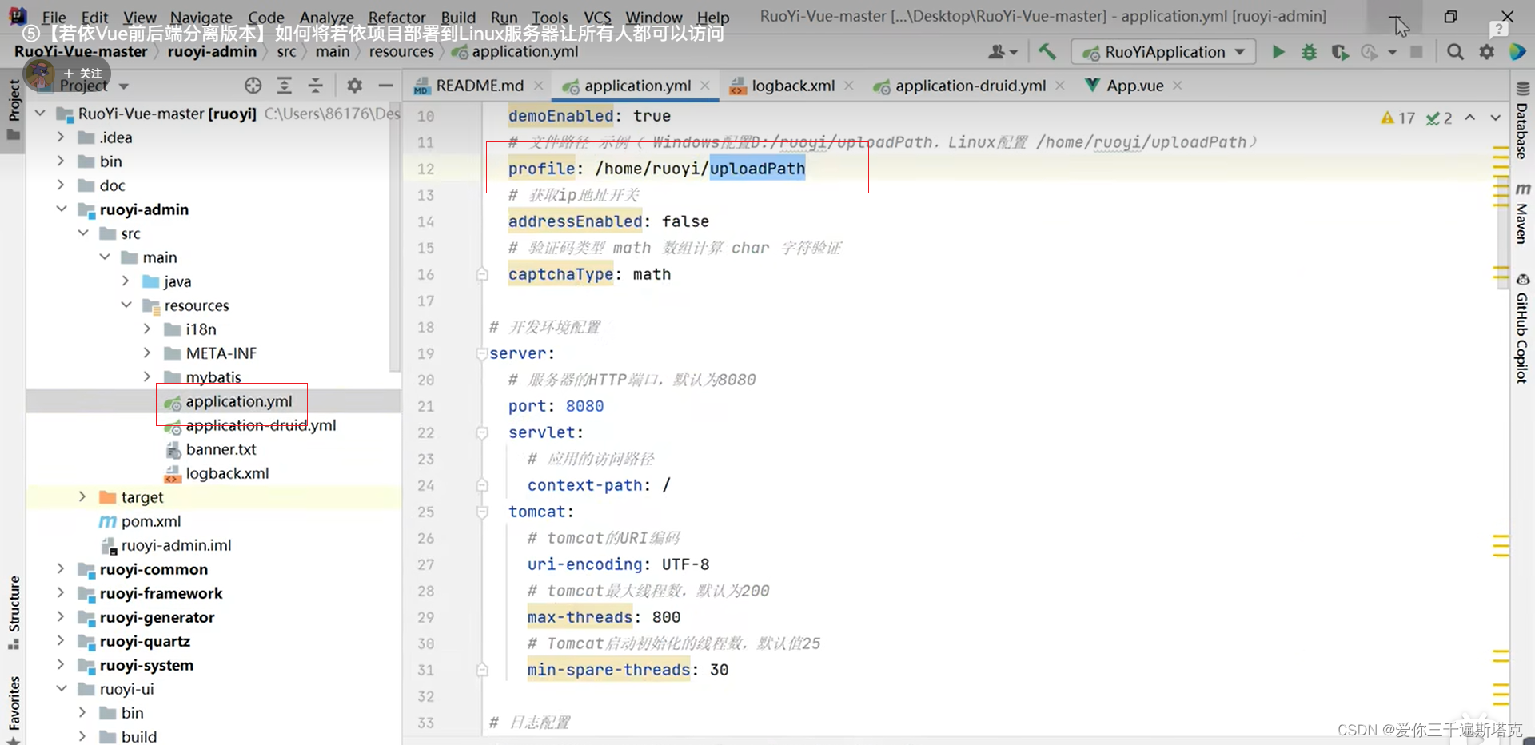Click max-threads key on line 29
This screenshot has height=745, width=1535.
(x=580, y=617)
